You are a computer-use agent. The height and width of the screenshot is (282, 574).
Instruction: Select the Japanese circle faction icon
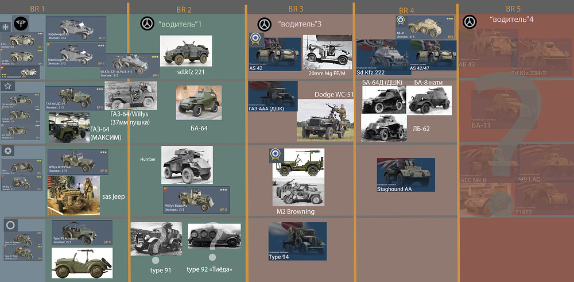10,225
